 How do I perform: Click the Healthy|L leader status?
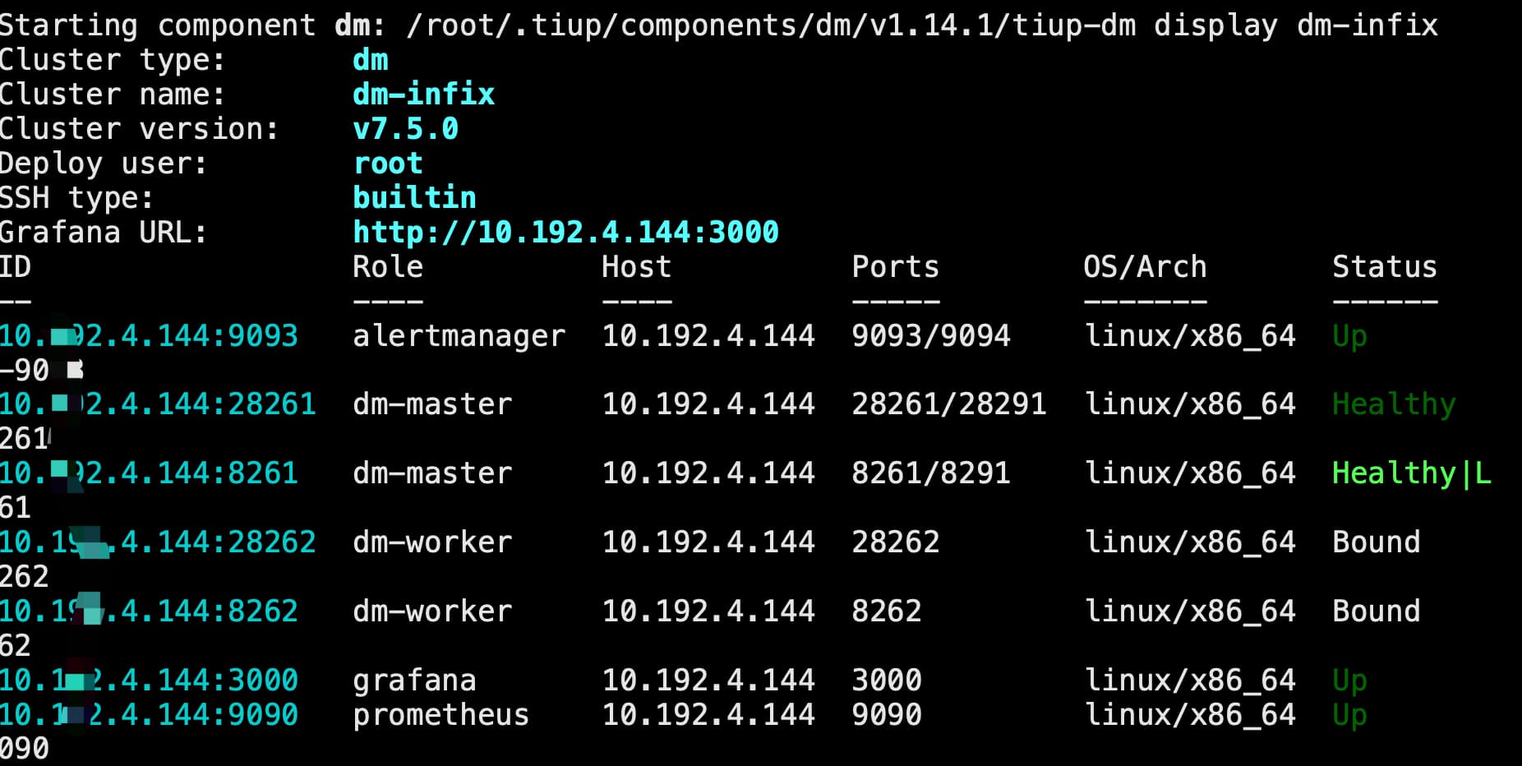point(1411,473)
